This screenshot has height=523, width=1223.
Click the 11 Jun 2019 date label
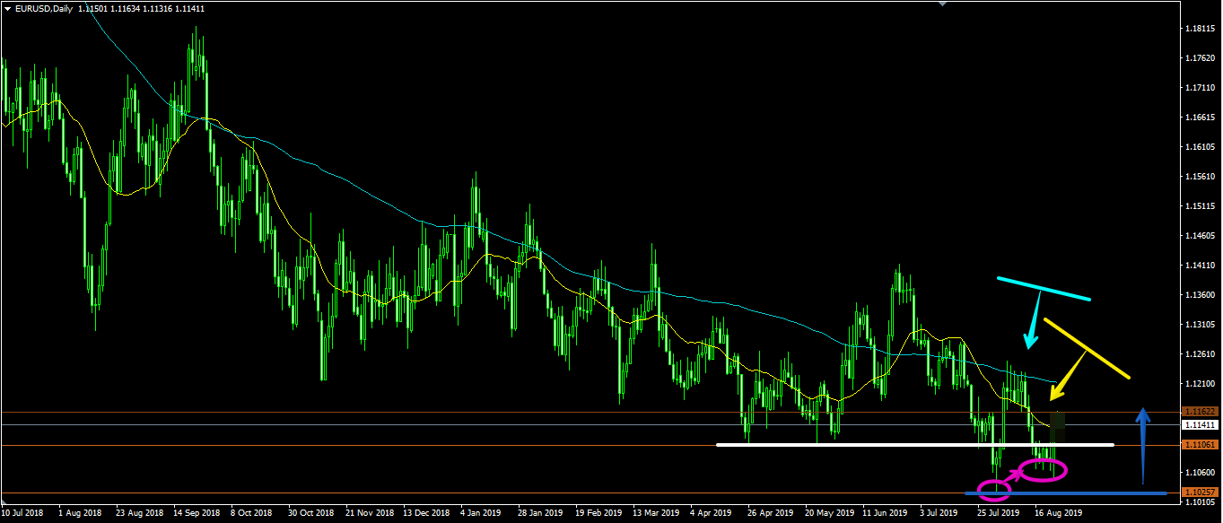(883, 514)
